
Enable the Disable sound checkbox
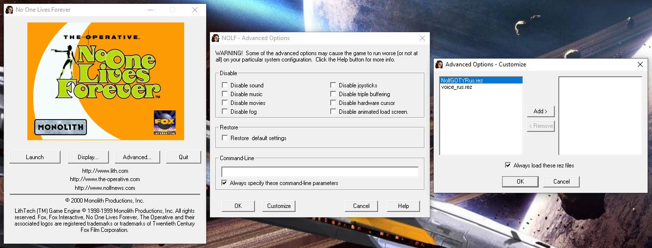(225, 85)
